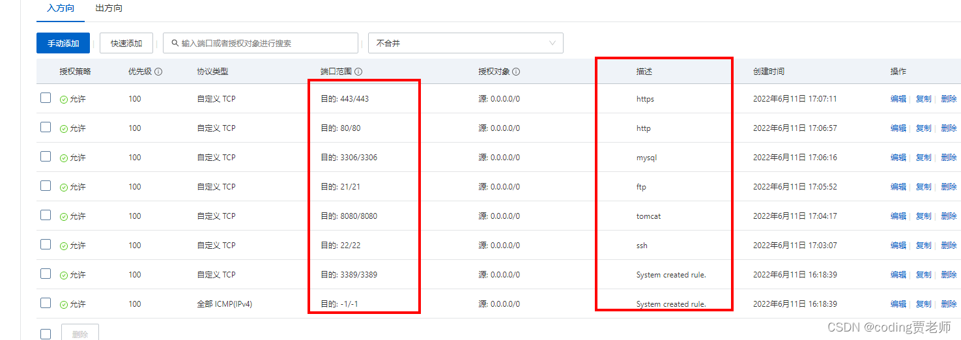The height and width of the screenshot is (340, 961).
Task: Focus the port or object search field
Action: click(261, 43)
